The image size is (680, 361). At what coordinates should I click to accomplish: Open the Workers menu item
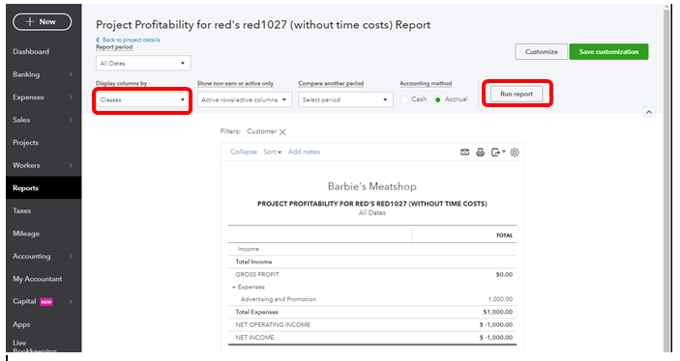pyautogui.click(x=26, y=165)
